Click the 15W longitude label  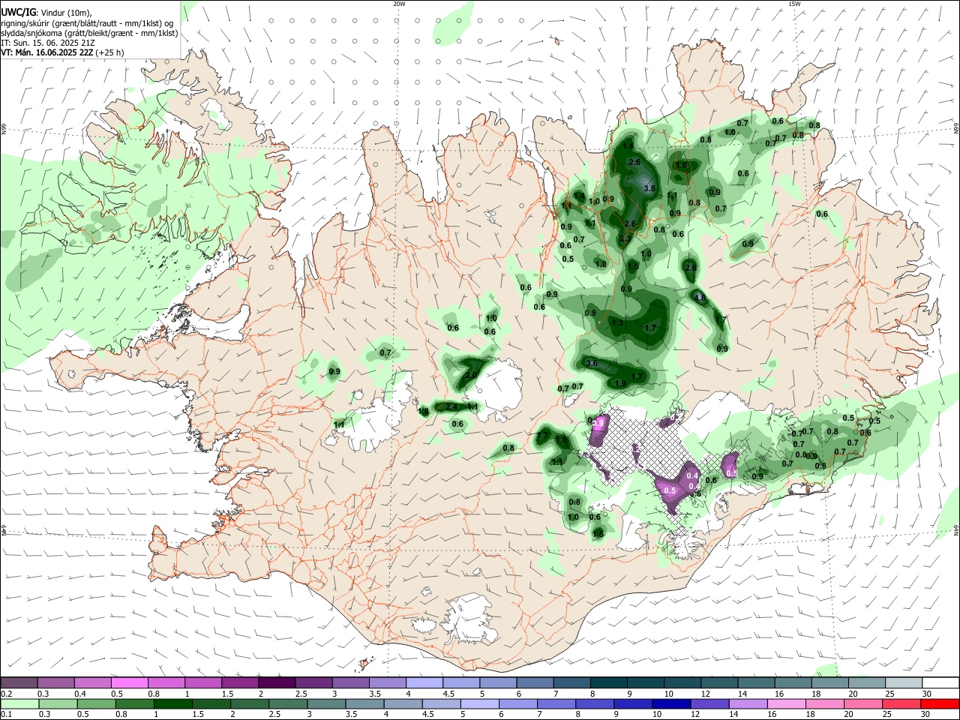[x=794, y=4]
